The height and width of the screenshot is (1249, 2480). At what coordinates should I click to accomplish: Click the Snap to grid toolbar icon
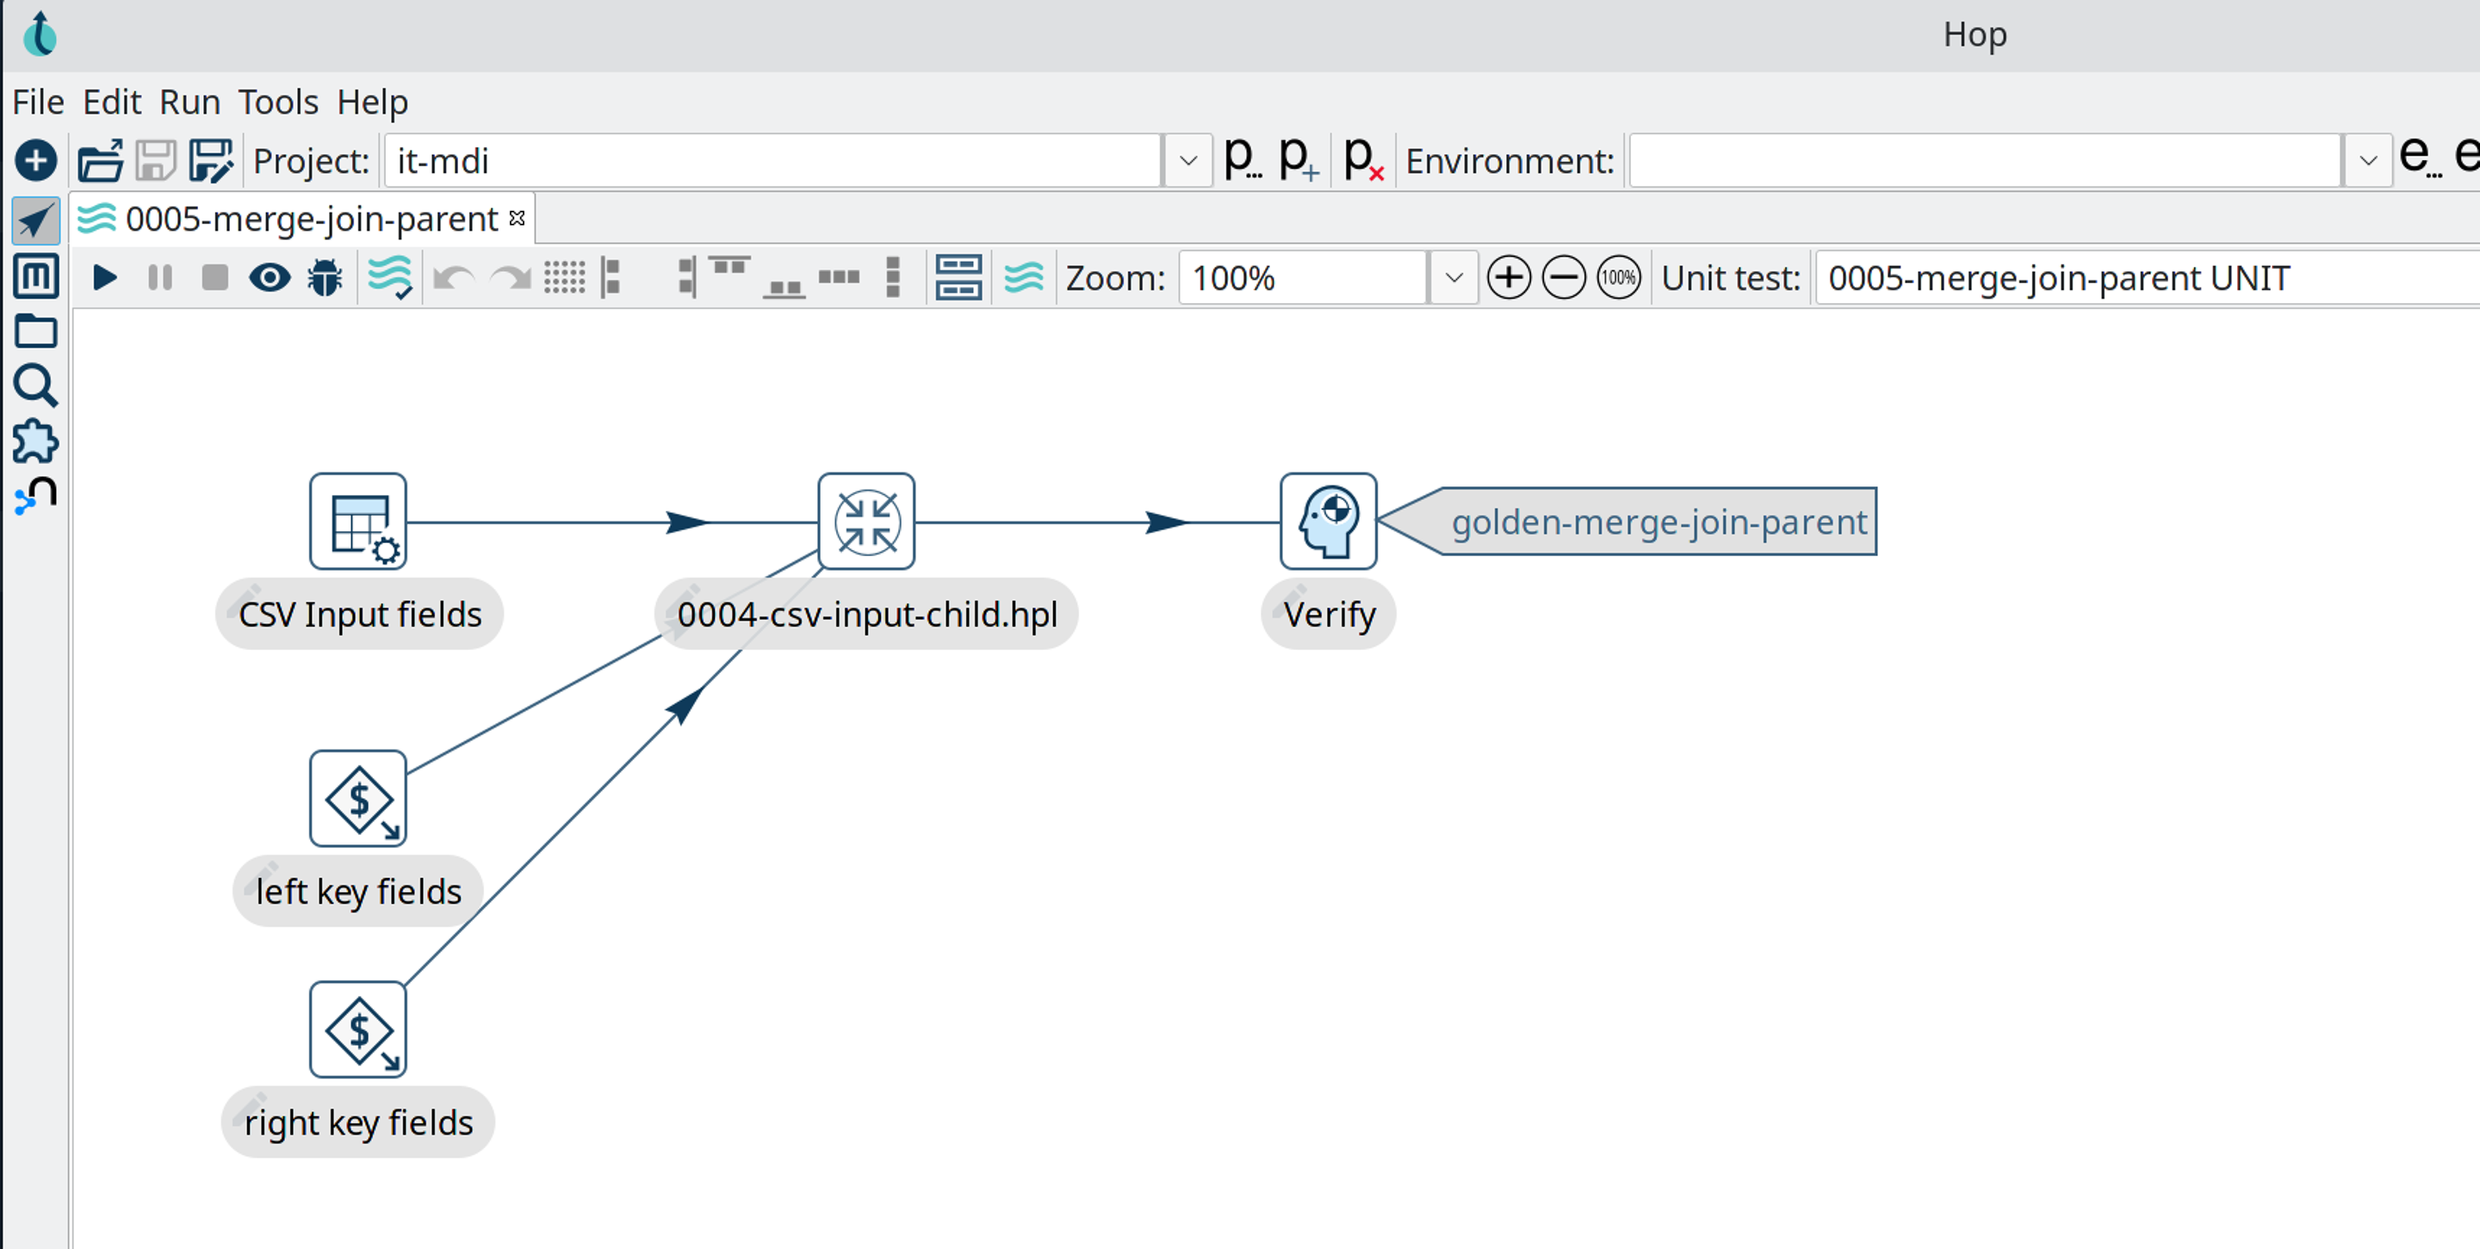tap(564, 278)
